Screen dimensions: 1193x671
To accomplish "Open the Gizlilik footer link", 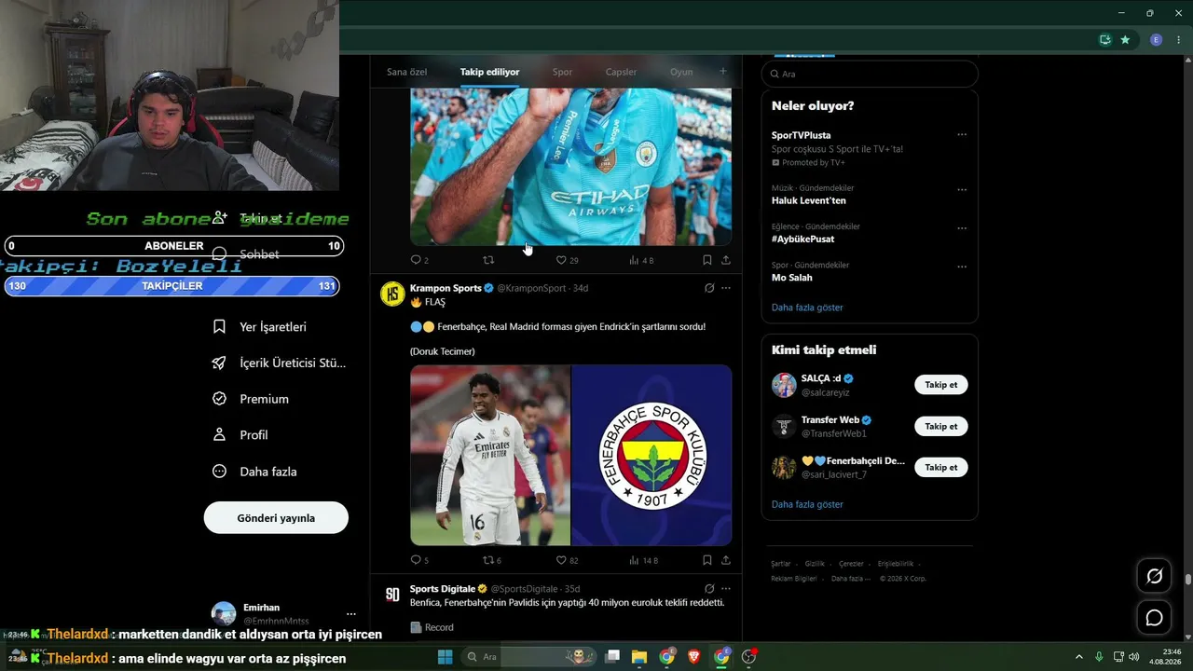I will 815,564.
